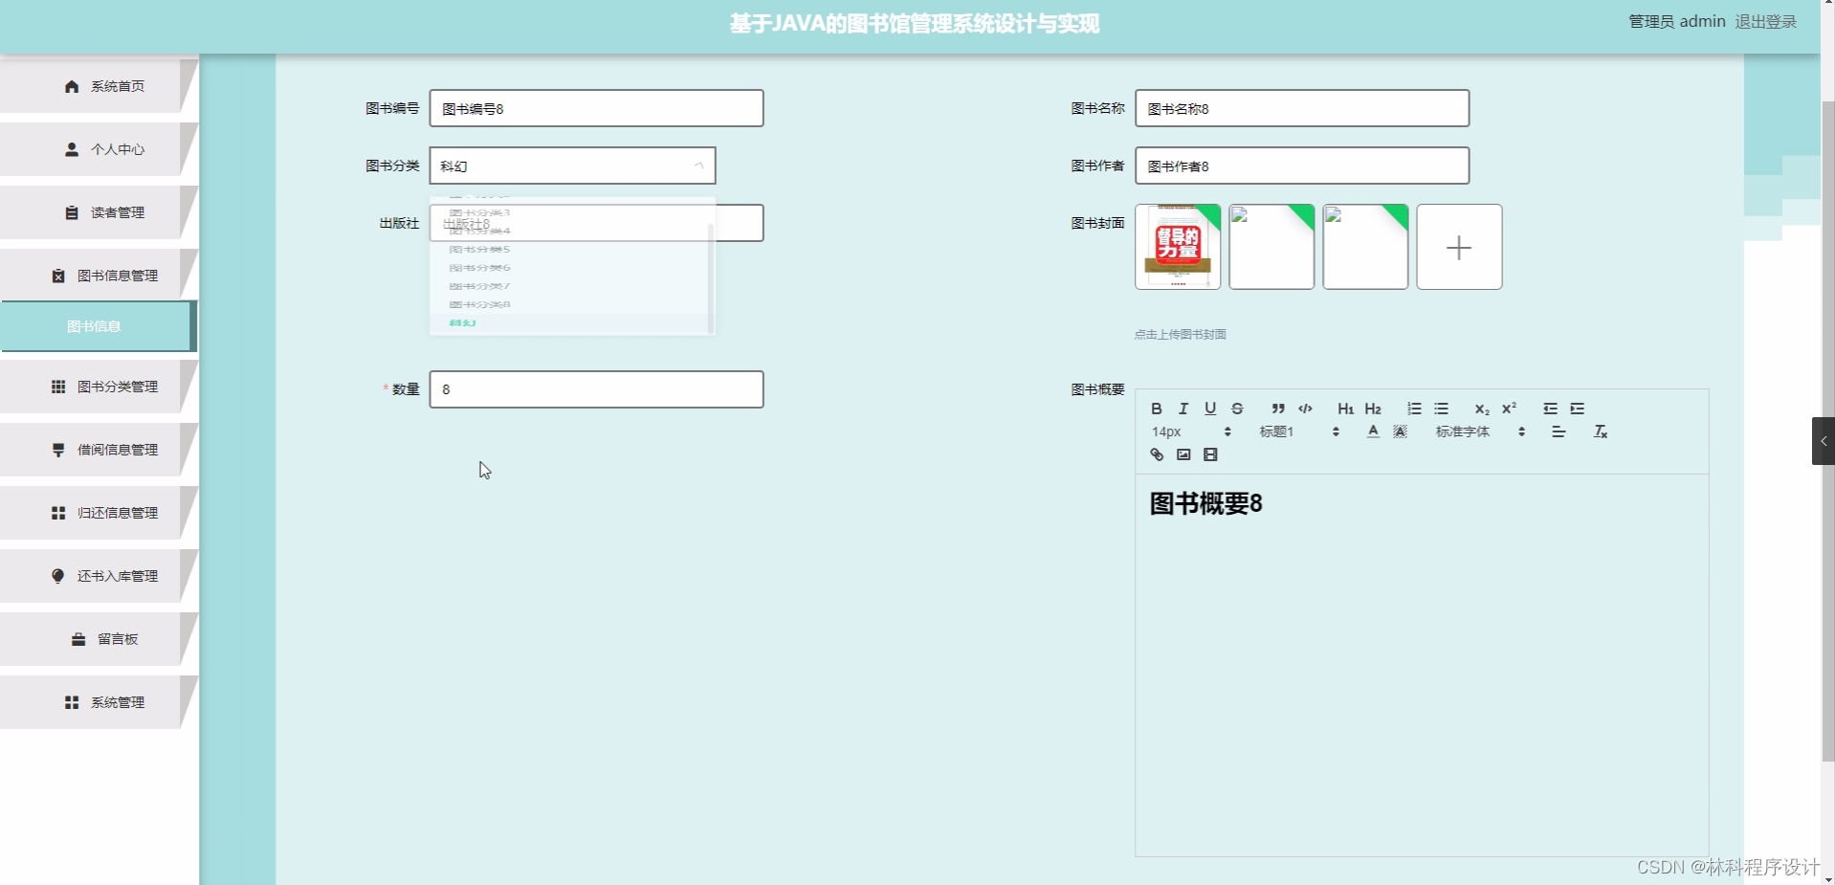Apply superscript formatting
The height and width of the screenshot is (885, 1835).
pos(1509,409)
